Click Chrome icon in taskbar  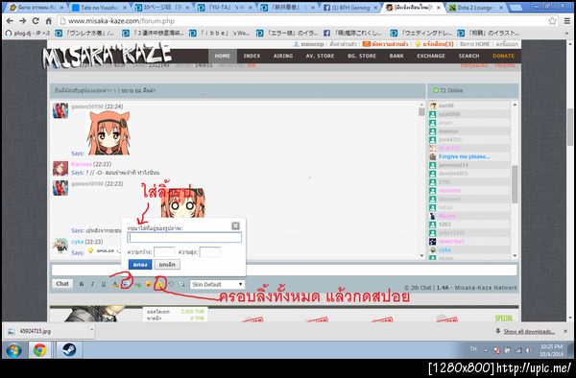(40, 350)
